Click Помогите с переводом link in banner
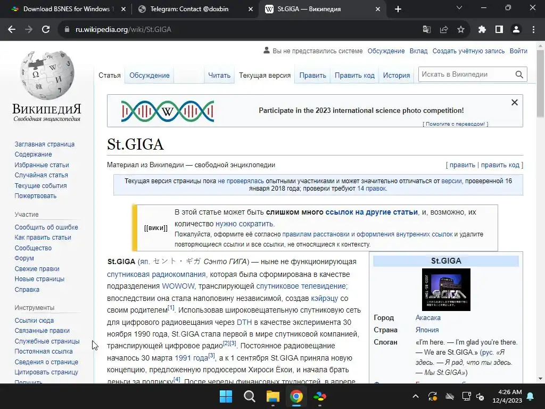Viewport: 545px width, 409px height. [x=456, y=124]
